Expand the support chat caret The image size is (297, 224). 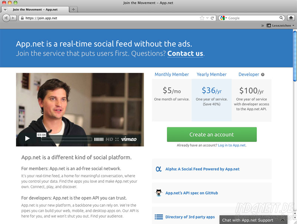point(283,220)
